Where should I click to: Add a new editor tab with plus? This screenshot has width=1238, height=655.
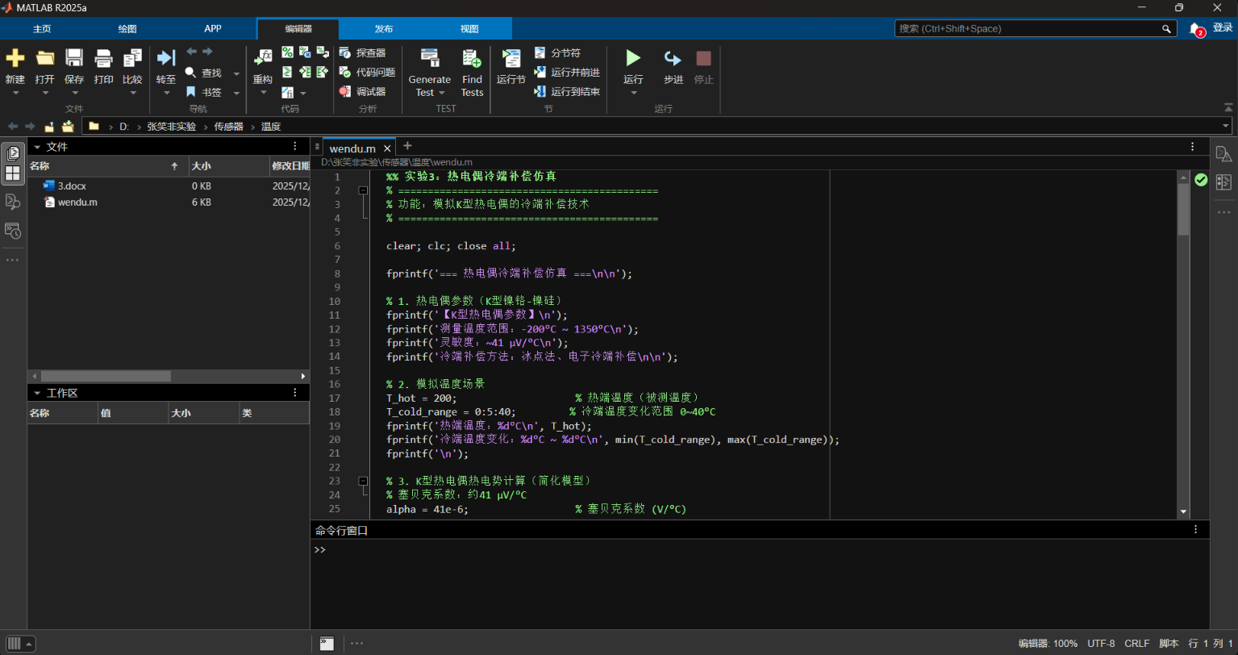[407, 146]
